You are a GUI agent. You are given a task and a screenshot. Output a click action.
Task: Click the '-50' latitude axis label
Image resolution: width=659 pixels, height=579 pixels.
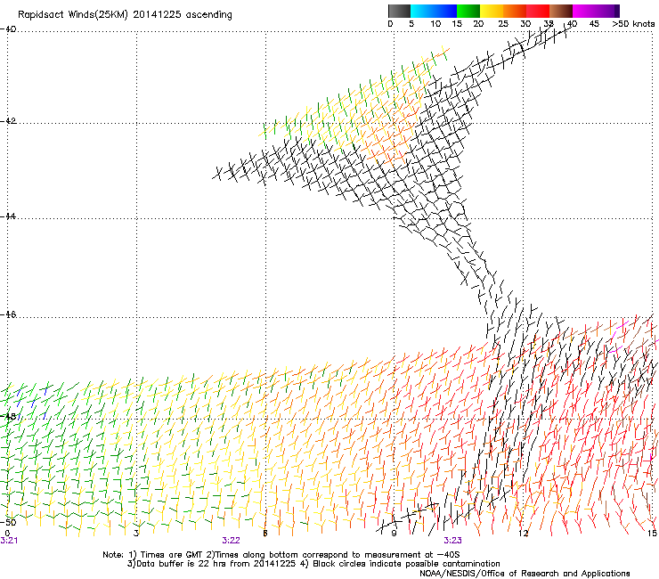click(8, 522)
